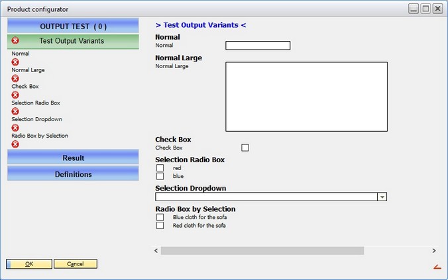Open the Definitions section
This screenshot has width=448, height=280.
(x=73, y=174)
